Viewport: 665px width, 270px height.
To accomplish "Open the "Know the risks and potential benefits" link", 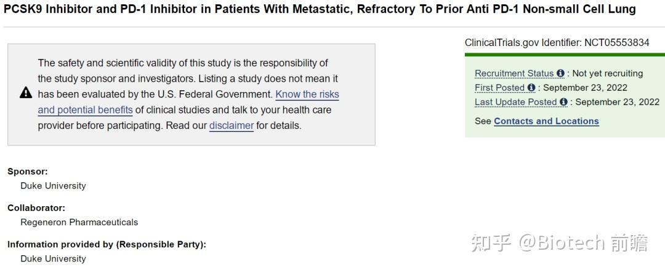I will coord(307,94).
